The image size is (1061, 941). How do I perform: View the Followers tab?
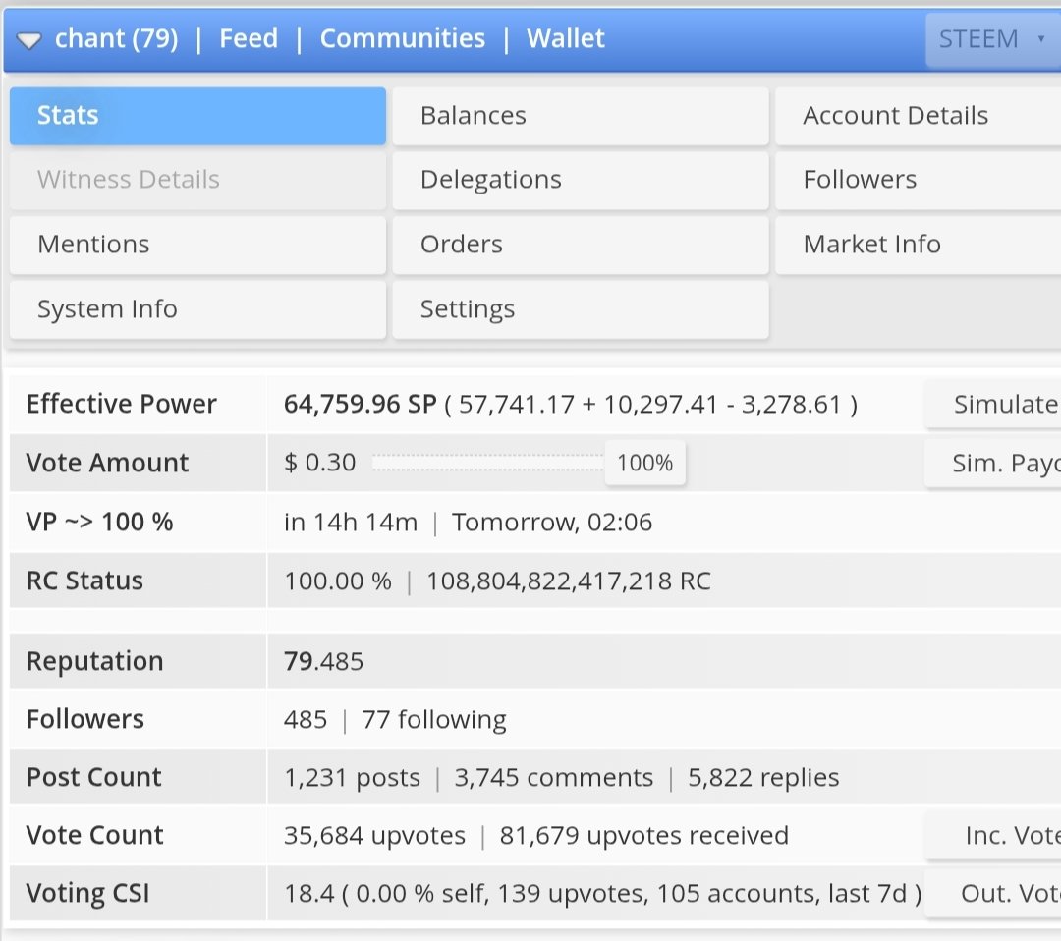(919, 180)
